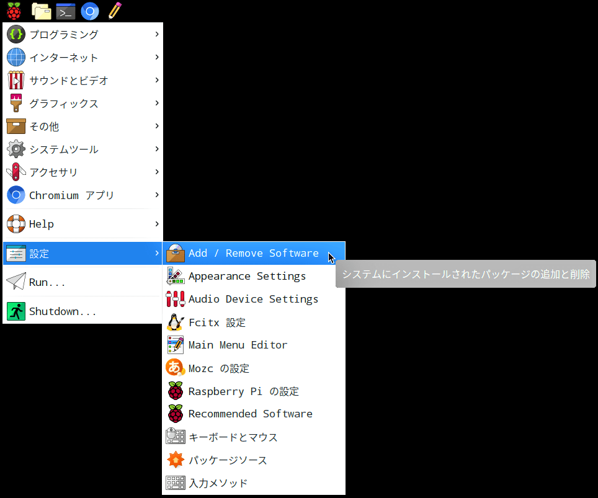Open the プログラミング menu entry

coord(83,34)
